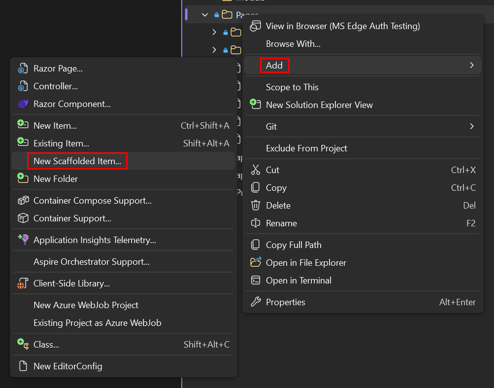Expand the first subfolder under Pages
This screenshot has width=494, height=388.
coord(214,32)
